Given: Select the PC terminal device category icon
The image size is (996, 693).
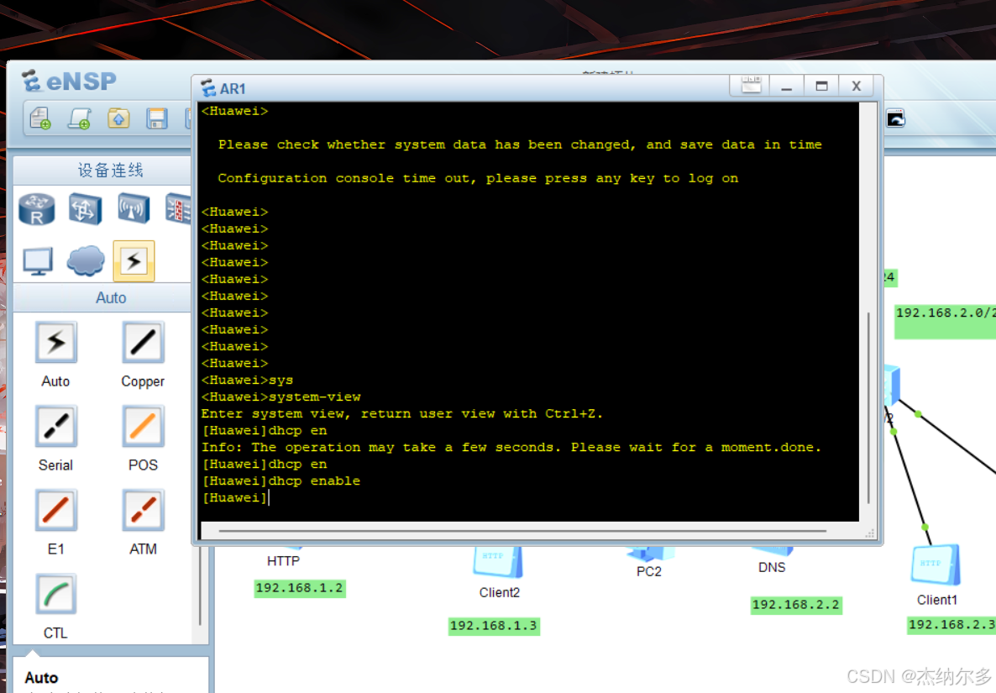Looking at the screenshot, I should [x=38, y=261].
